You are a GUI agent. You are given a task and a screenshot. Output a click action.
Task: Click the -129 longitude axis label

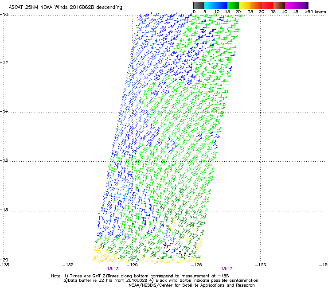132,265
